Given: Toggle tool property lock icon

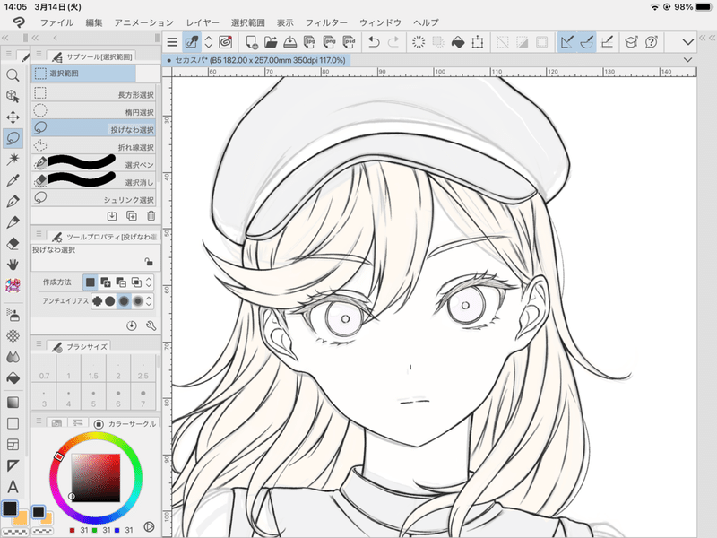Looking at the screenshot, I should tap(149, 262).
